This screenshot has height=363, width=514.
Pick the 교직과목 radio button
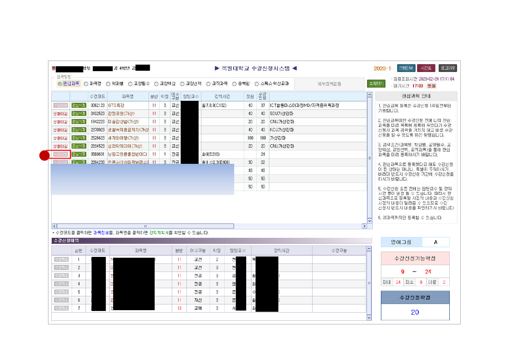coord(209,84)
